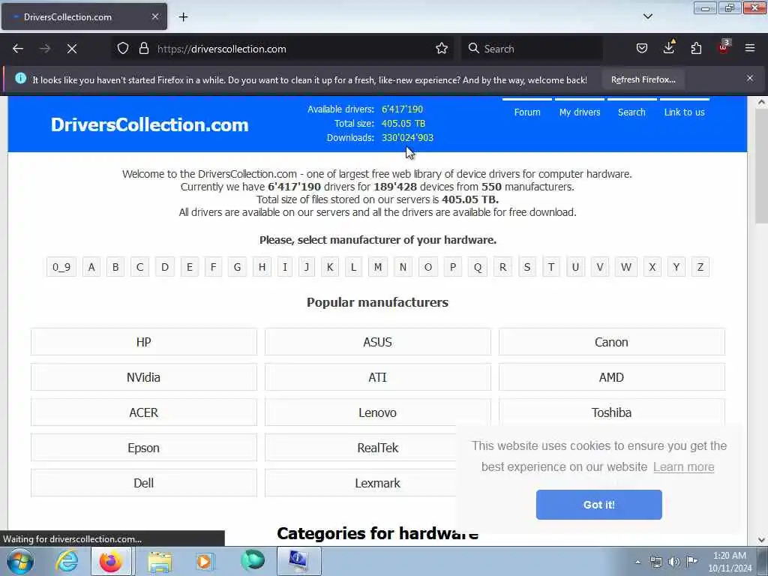Open the Dell manufacturer drivers
This screenshot has height=576, width=768.
tap(144, 483)
